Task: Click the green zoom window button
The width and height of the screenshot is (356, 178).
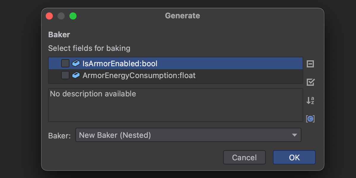Action: [x=73, y=16]
